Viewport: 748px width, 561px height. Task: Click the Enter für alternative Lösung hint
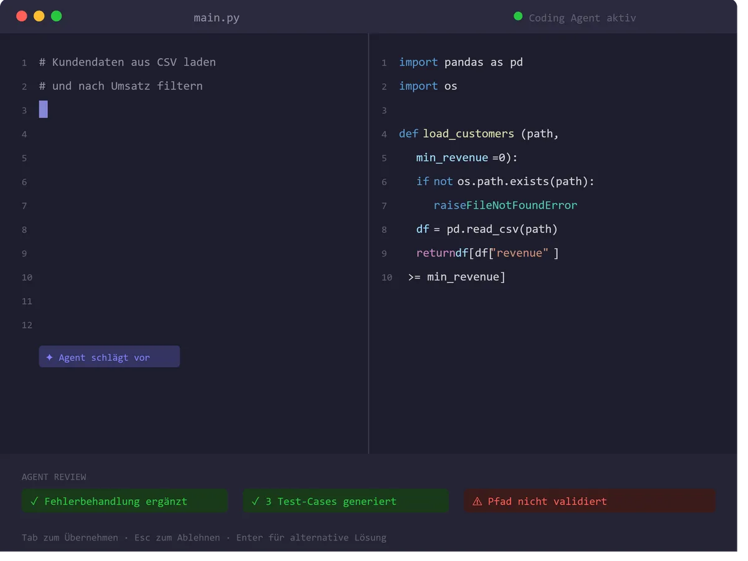pyautogui.click(x=311, y=537)
